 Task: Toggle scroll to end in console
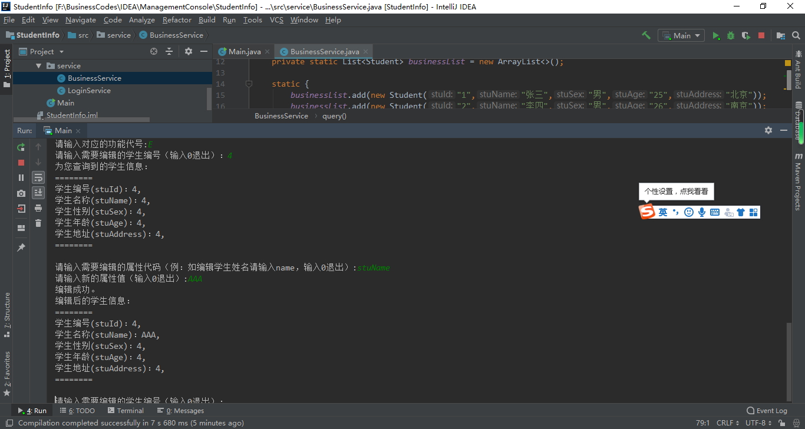(38, 192)
